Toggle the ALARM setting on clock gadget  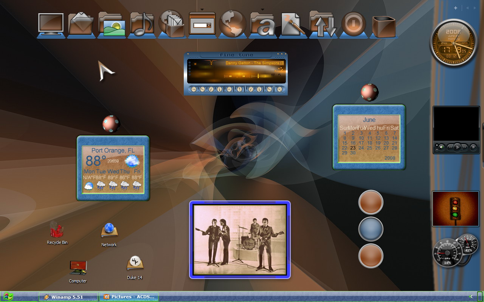[464, 43]
